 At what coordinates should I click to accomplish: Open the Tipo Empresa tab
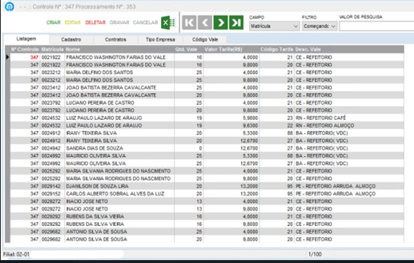click(160, 39)
